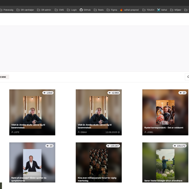Click the 103.287 views badge

113,146
